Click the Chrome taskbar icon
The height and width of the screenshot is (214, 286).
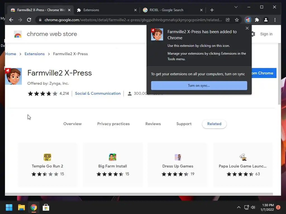[34, 207]
